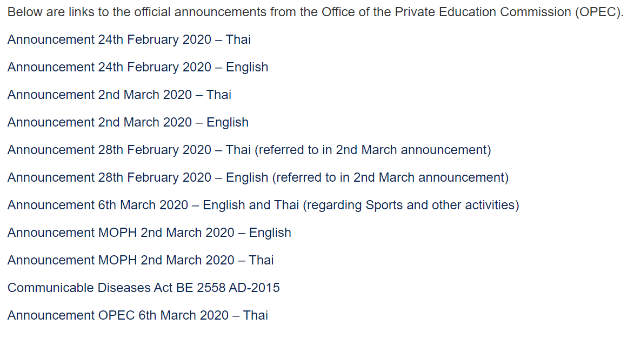The image size is (627, 338).
Task: Open Announcement MOPH 2nd March 2020 – Thai
Action: click(x=141, y=261)
